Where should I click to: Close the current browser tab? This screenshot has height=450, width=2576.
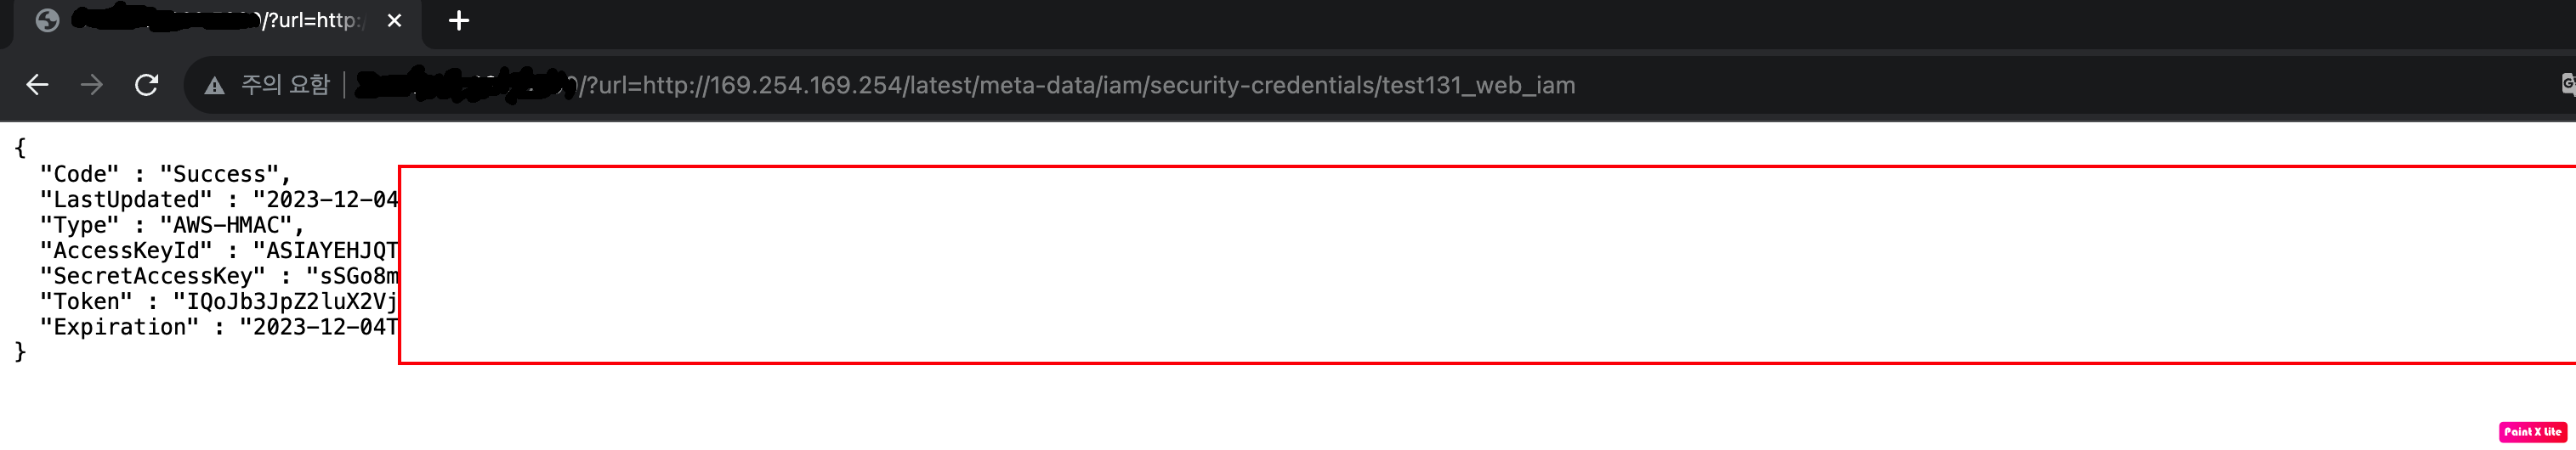[394, 20]
